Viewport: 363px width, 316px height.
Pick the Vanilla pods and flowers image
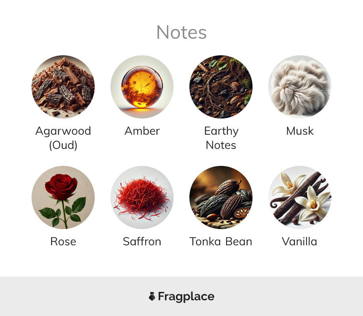click(300, 197)
